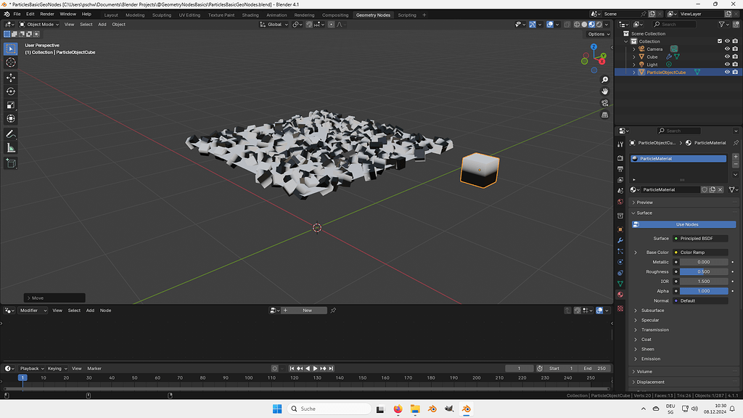Open the Modifier type dropdown in node editor
Viewport: 743px width, 418px height.
click(33, 311)
